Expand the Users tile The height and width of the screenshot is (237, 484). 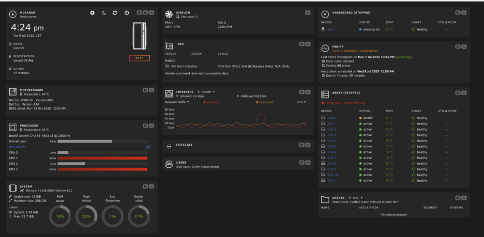(x=308, y=162)
